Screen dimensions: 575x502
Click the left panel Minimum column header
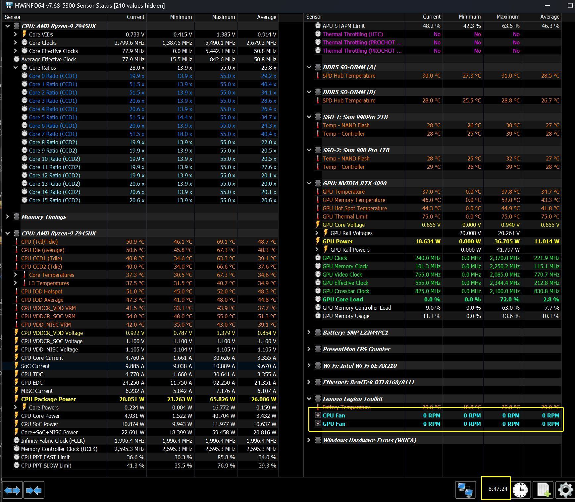tap(171, 17)
